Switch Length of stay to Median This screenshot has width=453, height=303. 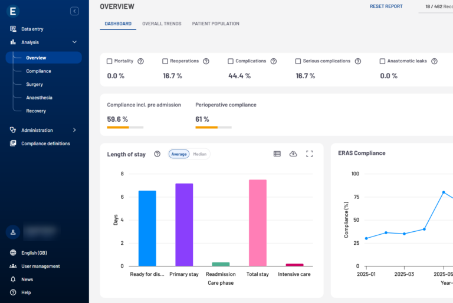[x=199, y=154]
